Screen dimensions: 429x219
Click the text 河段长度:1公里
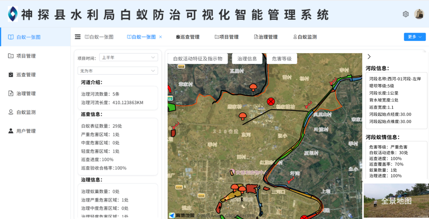[384, 93]
